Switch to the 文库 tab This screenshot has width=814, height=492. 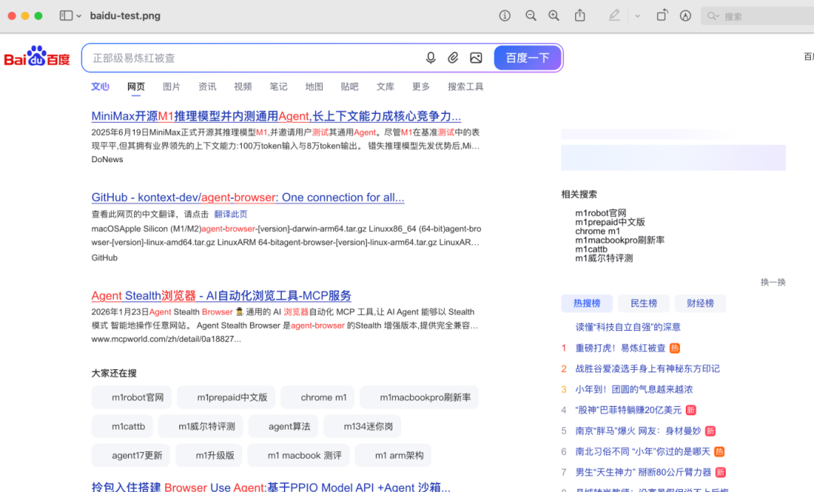[x=385, y=87]
